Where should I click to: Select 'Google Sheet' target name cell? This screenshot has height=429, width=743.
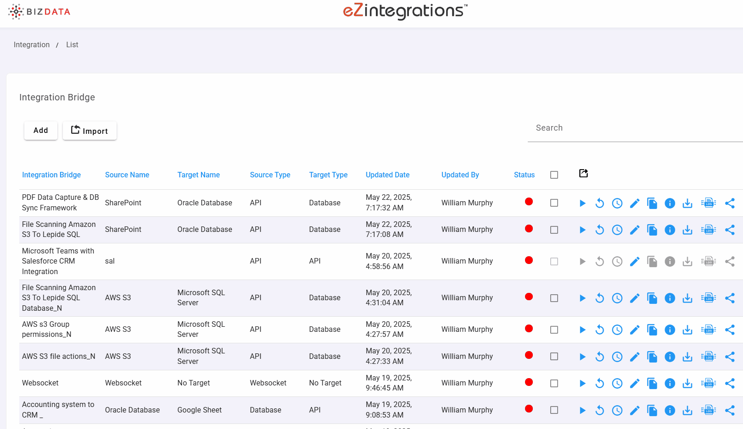pyautogui.click(x=200, y=410)
